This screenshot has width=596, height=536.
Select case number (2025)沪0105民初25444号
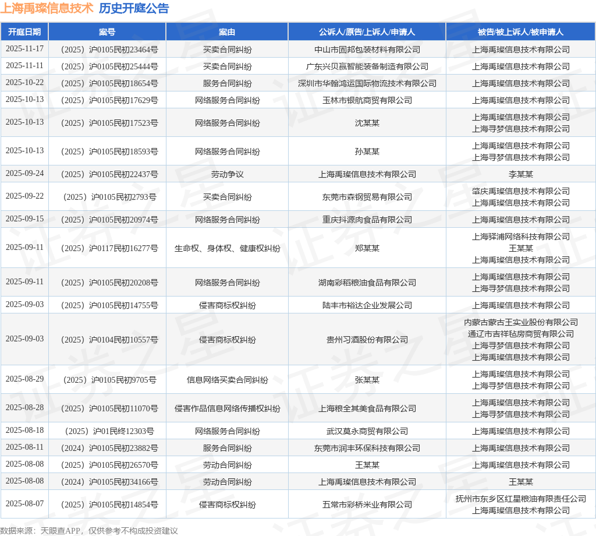point(109,66)
